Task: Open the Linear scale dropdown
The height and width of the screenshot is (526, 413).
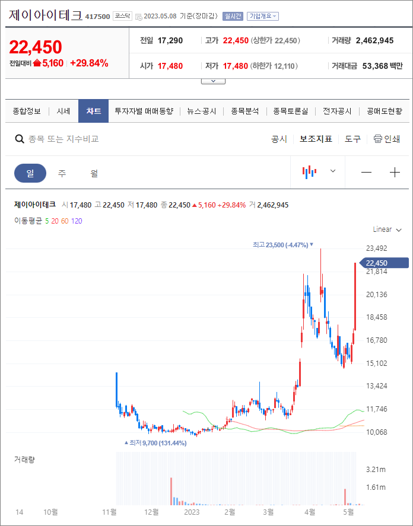Action: point(387,229)
